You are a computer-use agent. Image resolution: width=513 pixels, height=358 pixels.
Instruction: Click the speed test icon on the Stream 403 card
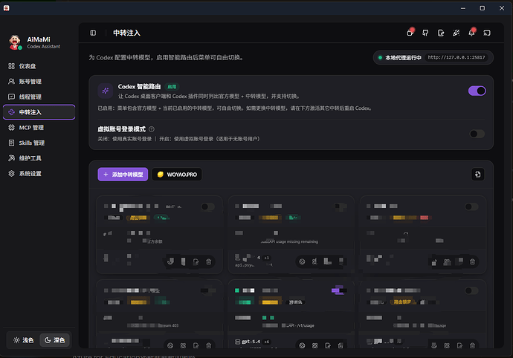click(170, 345)
